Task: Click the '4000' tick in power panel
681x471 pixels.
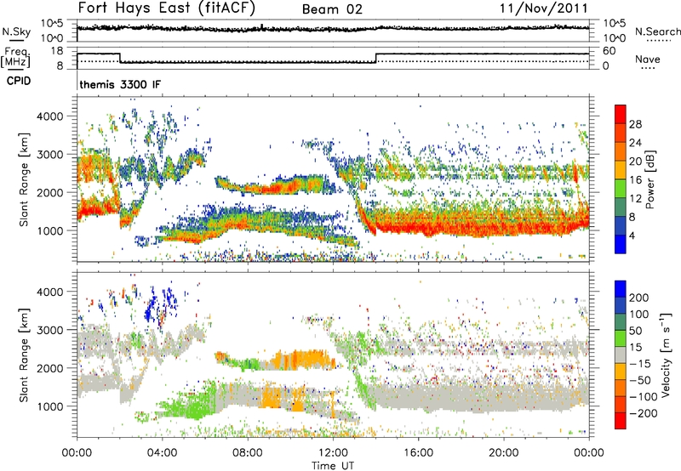Action: click(x=49, y=116)
